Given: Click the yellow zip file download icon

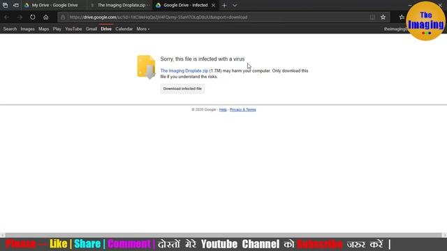Looking at the screenshot, I should (x=146, y=67).
